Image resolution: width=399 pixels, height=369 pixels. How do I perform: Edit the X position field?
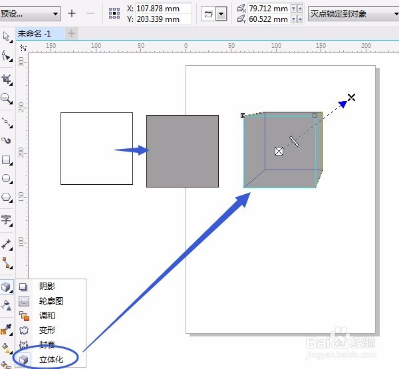[164, 9]
